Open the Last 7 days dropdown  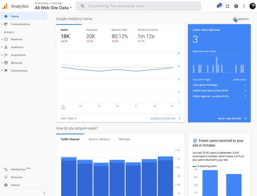tap(69, 118)
